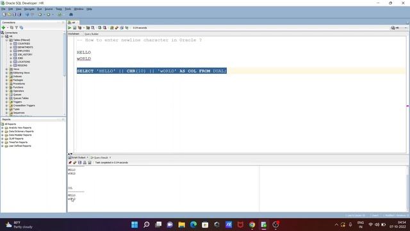Select the Packages node
410x231 pixels.
point(18,80)
